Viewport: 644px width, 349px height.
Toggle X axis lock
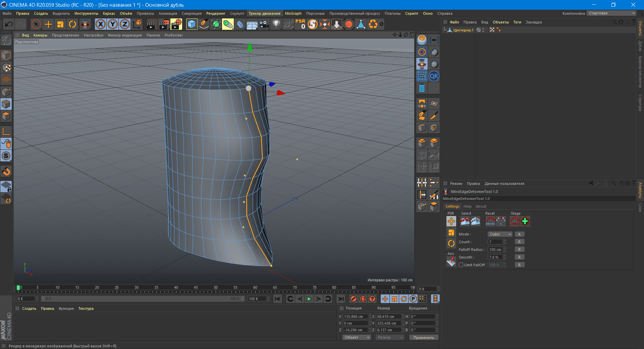pyautogui.click(x=100, y=24)
